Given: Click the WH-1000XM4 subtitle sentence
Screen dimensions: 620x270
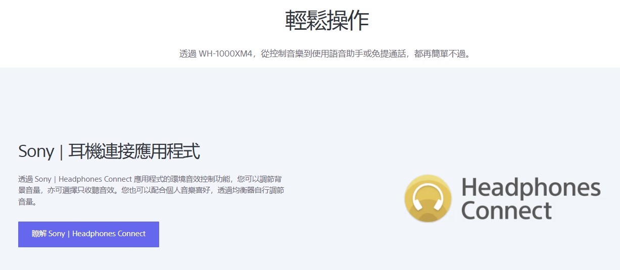Looking at the screenshot, I should pos(326,53).
